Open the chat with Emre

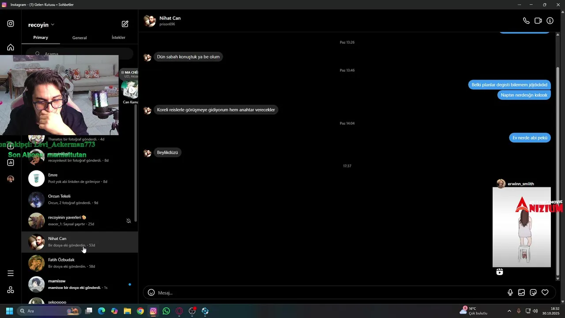click(x=80, y=178)
